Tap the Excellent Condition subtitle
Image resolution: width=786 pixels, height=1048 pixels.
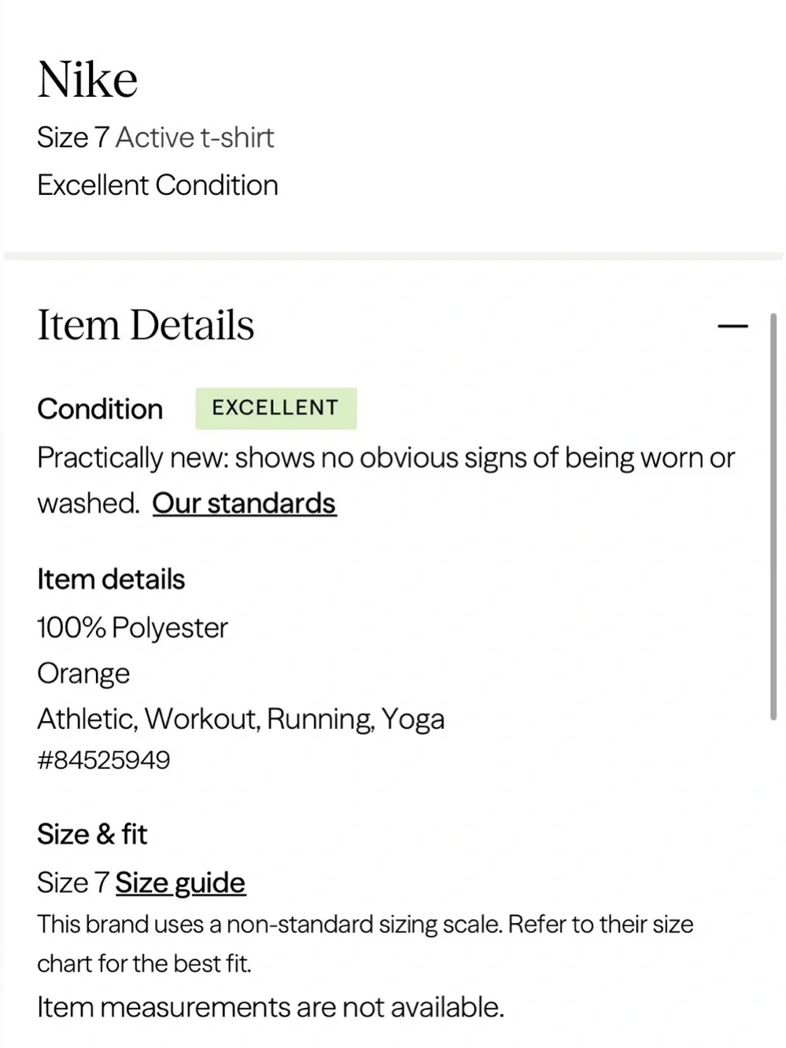157,186
